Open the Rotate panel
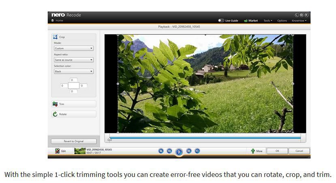This screenshot has height=183, width=336. (74, 114)
